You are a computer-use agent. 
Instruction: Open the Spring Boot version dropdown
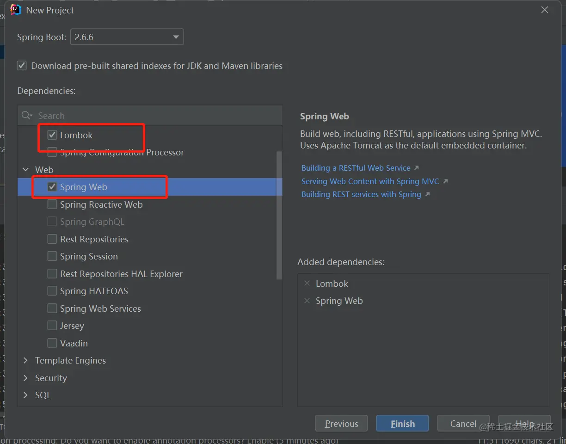pyautogui.click(x=127, y=37)
